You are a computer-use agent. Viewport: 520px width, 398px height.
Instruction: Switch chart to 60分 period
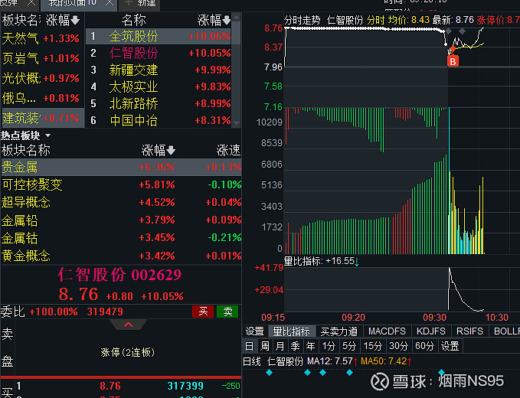pyautogui.click(x=424, y=346)
